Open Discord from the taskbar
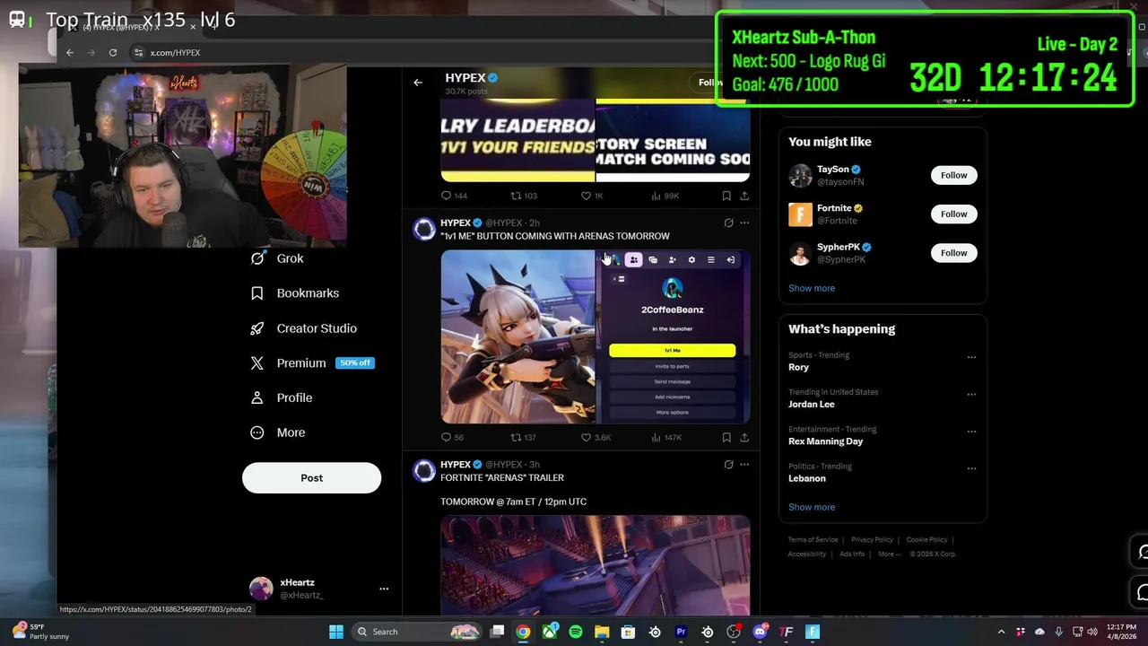1148x646 pixels. (x=760, y=632)
